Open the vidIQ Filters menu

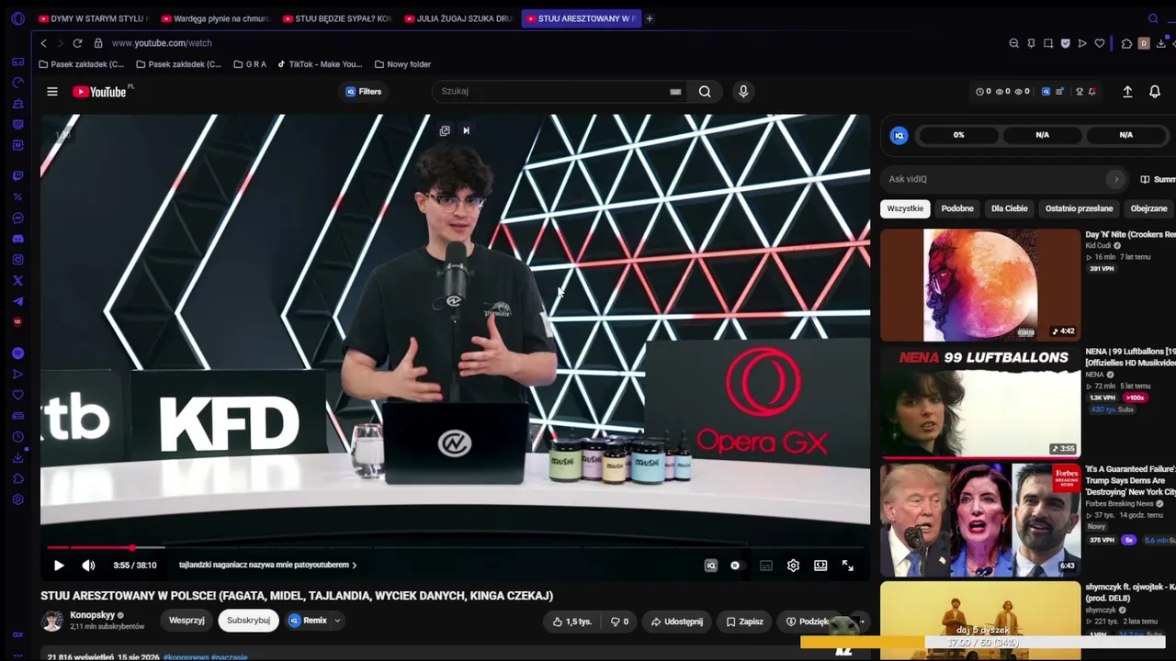(x=364, y=92)
